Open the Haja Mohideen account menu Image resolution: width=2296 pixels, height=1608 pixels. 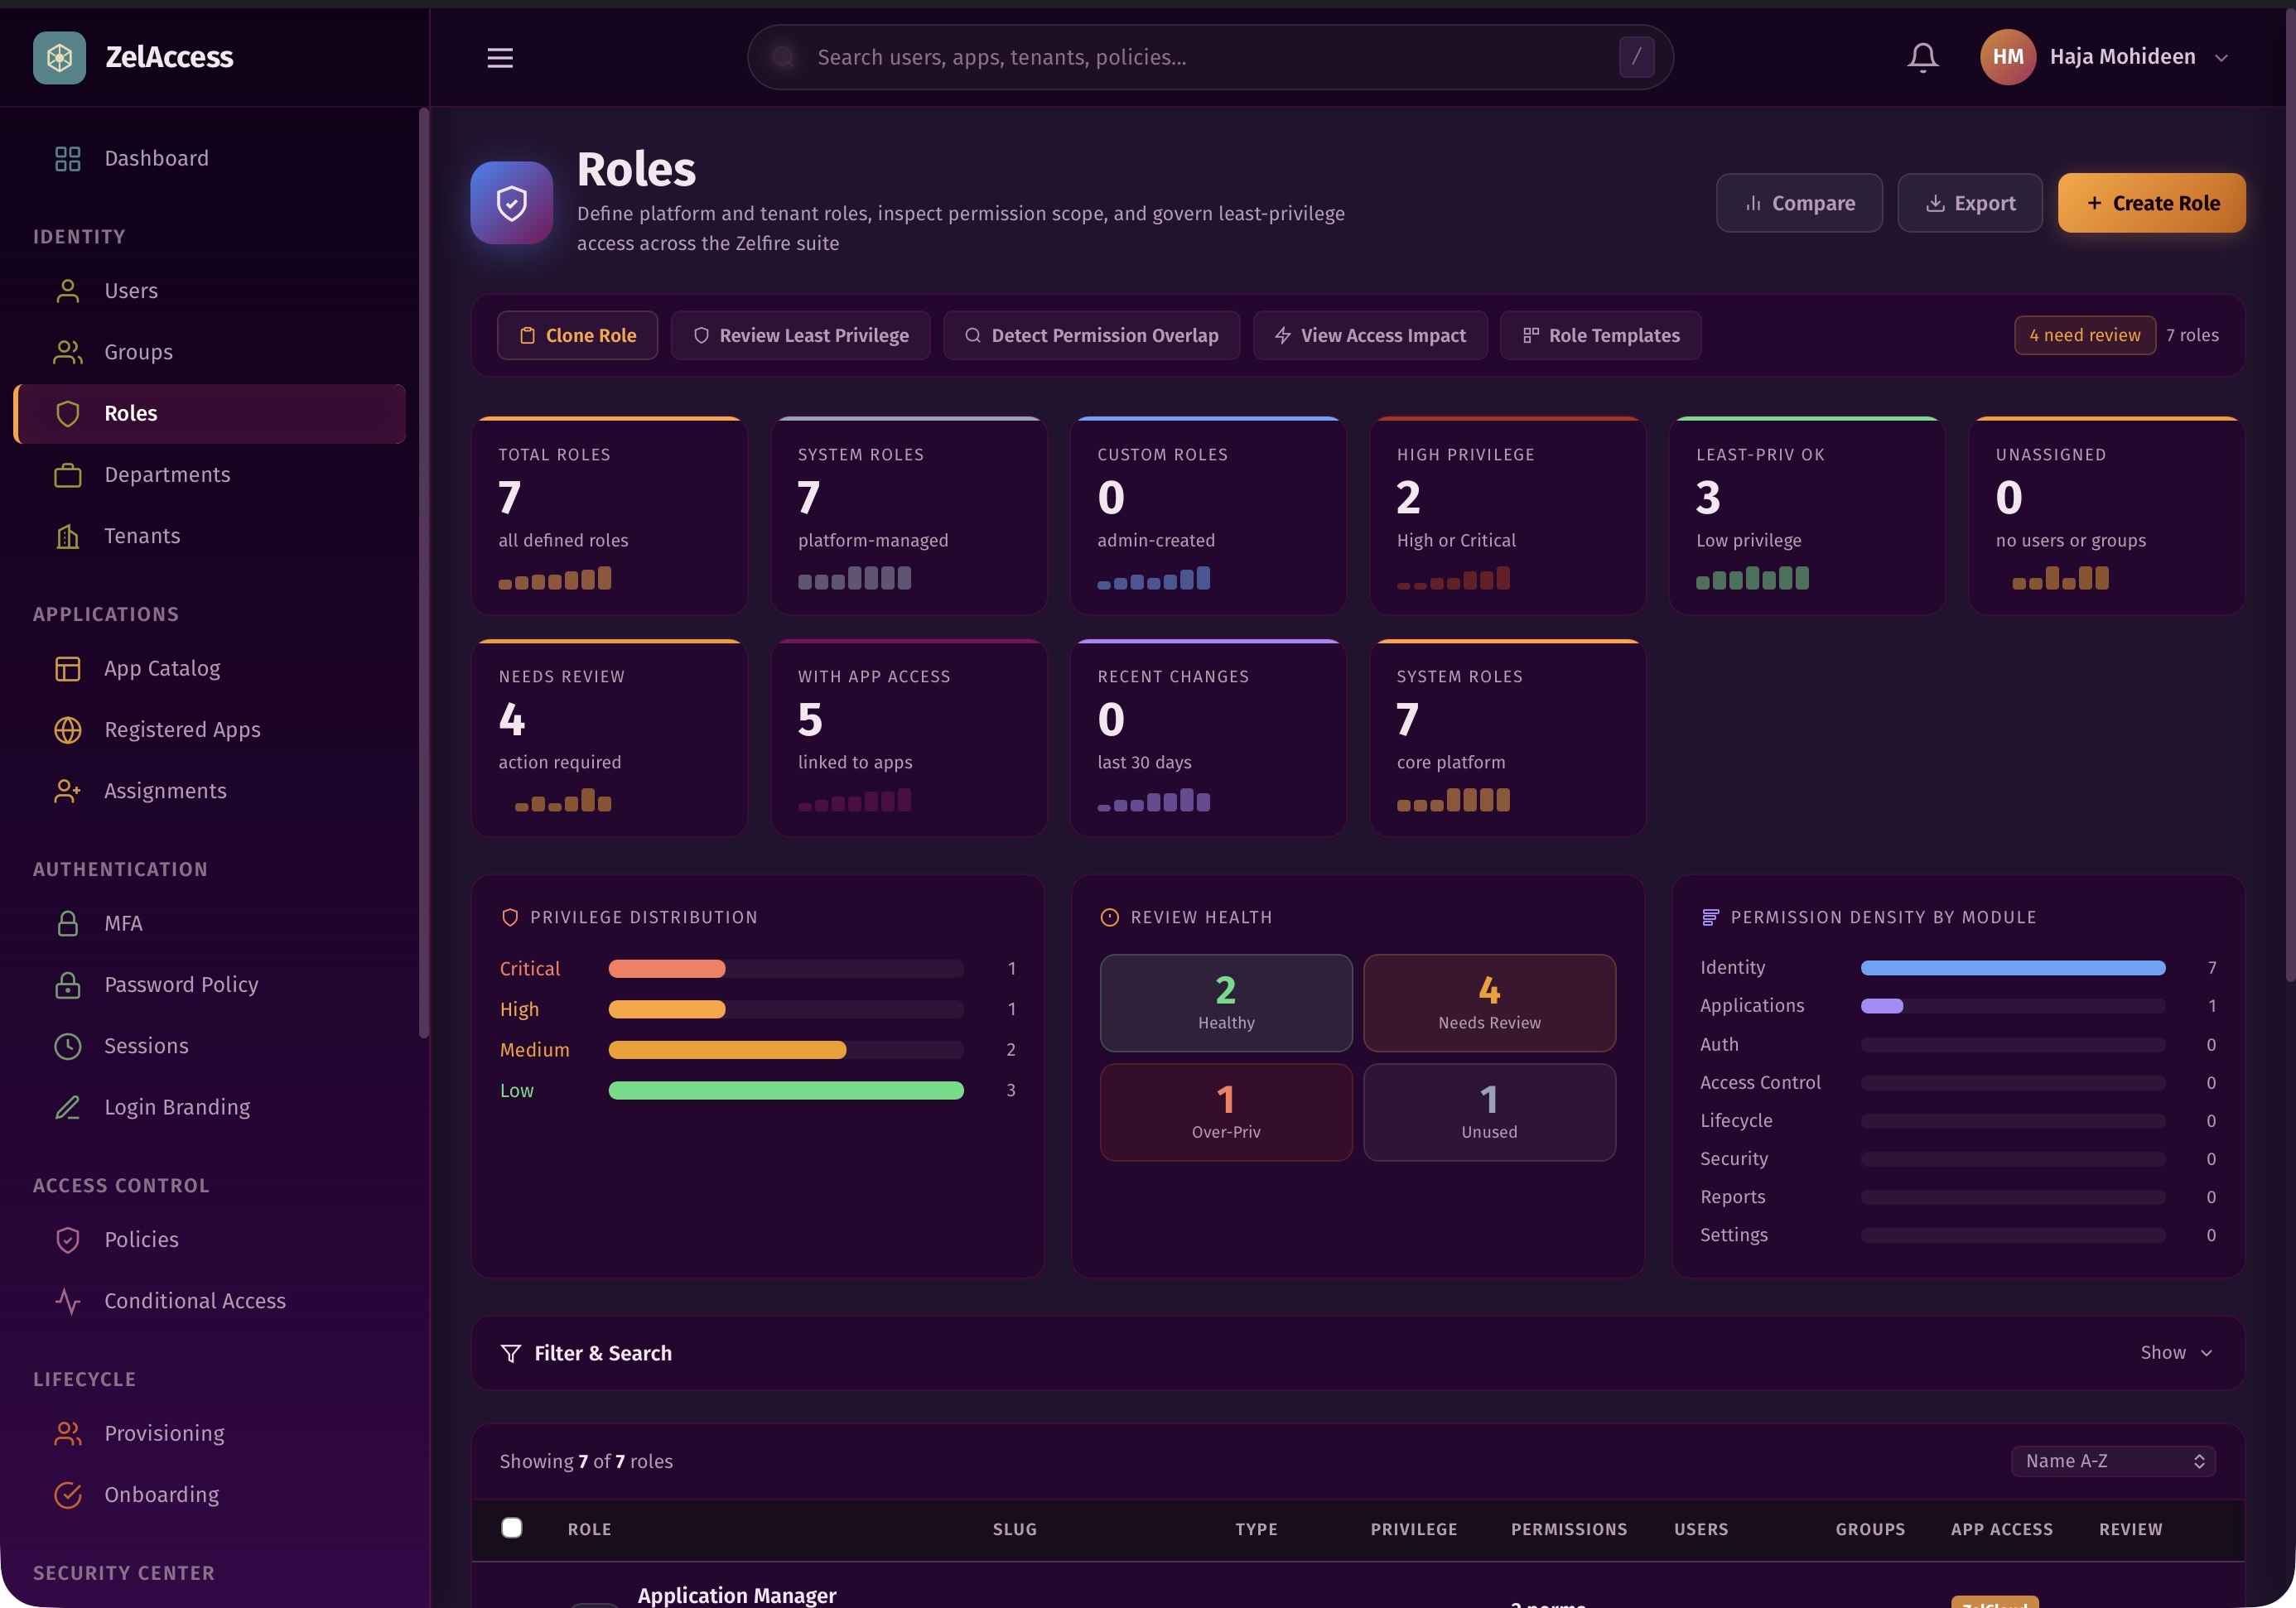pos(2122,56)
